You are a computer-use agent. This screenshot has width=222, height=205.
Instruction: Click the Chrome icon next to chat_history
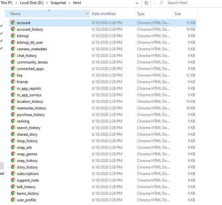[x=13, y=56]
